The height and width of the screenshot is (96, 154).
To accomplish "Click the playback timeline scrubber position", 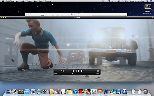I will [x=72, y=73].
